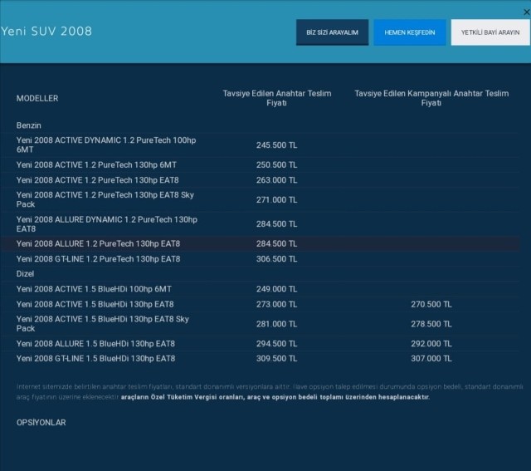Screen dimensions: 531x471
Task: Close the price list overlay
Action: (x=527, y=12)
